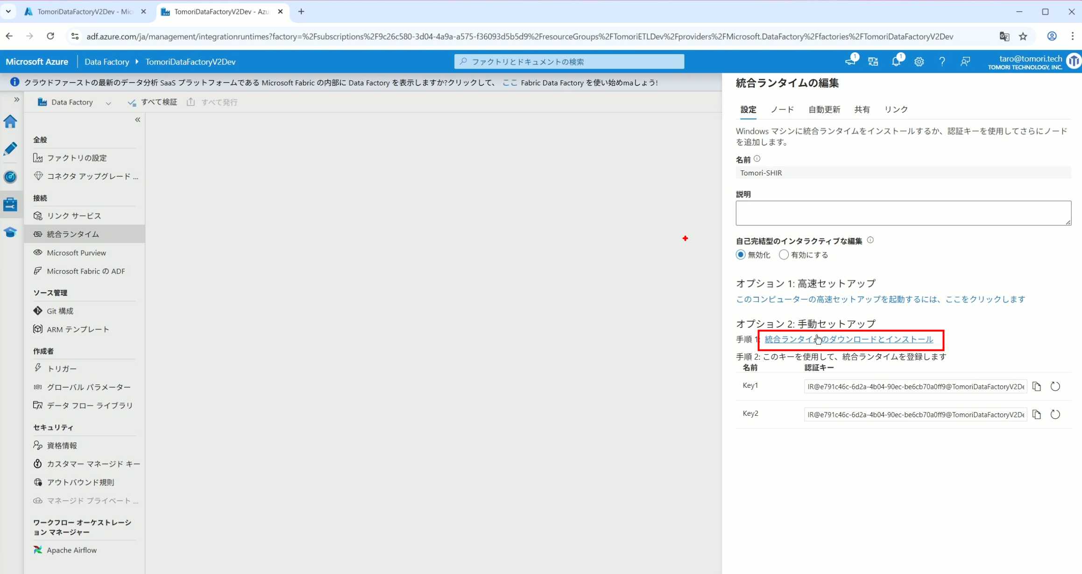Open リンク サービス in the side menu

[74, 216]
